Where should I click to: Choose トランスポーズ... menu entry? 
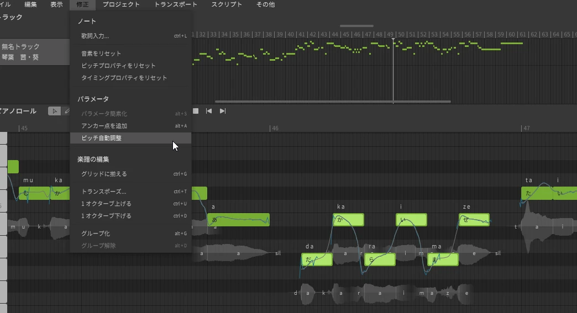[130, 192]
